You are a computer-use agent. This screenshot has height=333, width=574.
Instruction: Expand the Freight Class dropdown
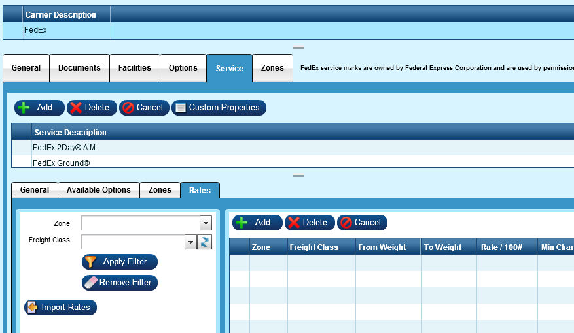[x=190, y=242]
